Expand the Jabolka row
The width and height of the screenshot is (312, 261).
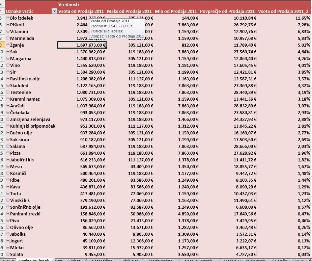pos(8,234)
